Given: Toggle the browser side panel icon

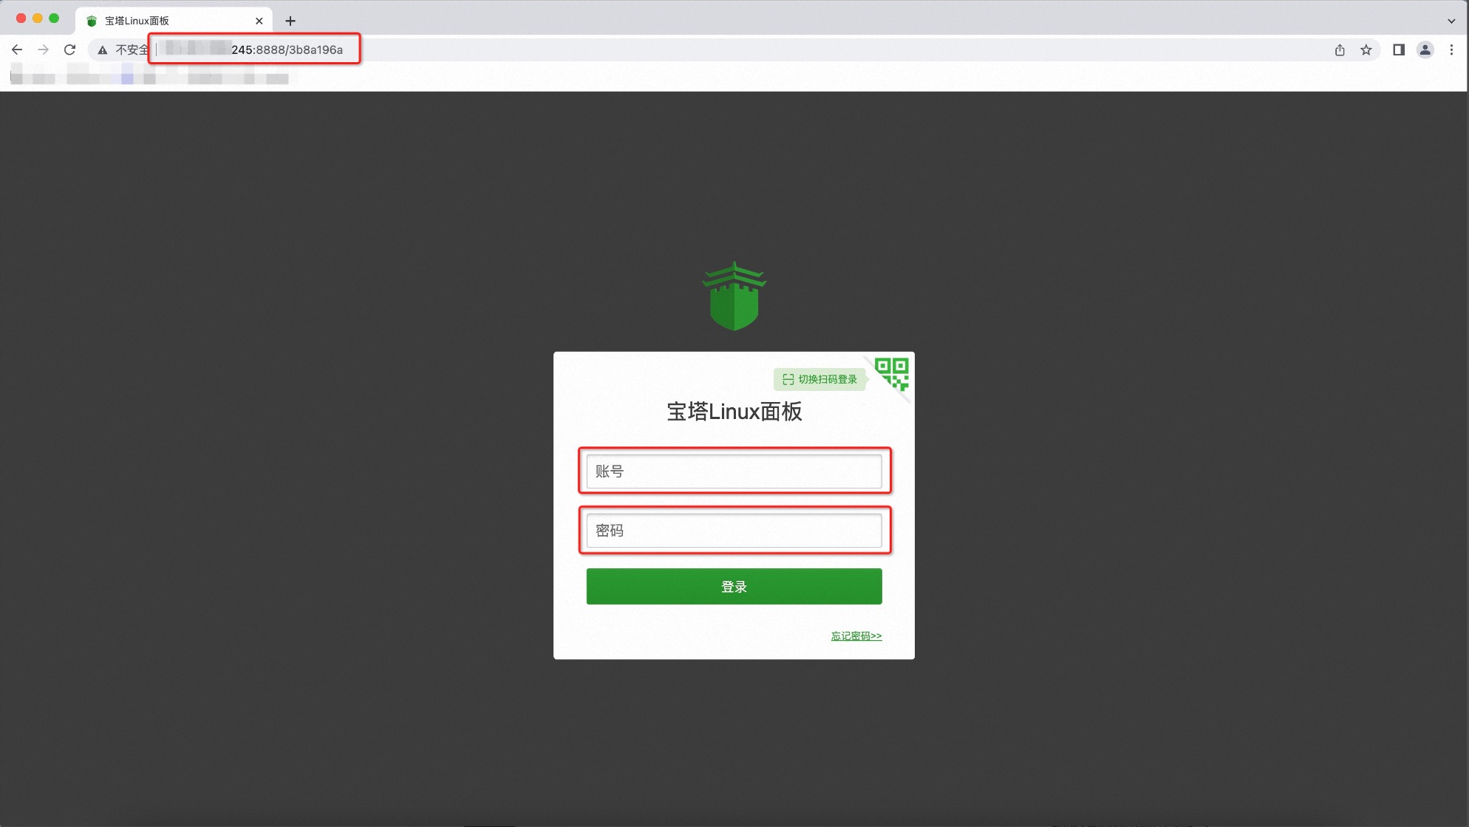Looking at the screenshot, I should point(1399,50).
